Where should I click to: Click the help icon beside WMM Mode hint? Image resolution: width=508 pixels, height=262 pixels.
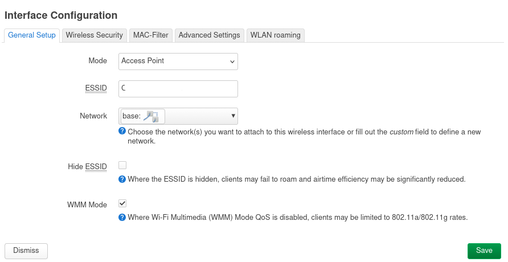(122, 217)
